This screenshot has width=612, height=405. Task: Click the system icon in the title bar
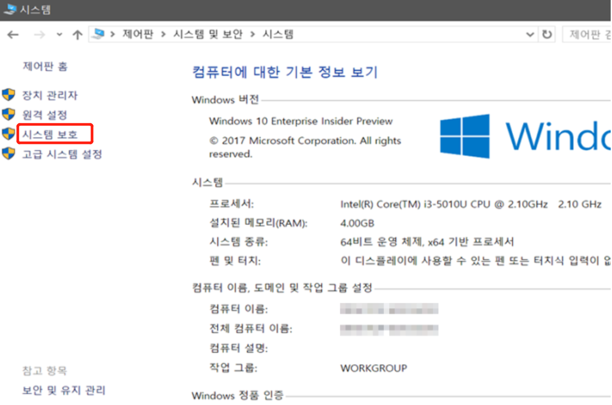[x=9, y=9]
